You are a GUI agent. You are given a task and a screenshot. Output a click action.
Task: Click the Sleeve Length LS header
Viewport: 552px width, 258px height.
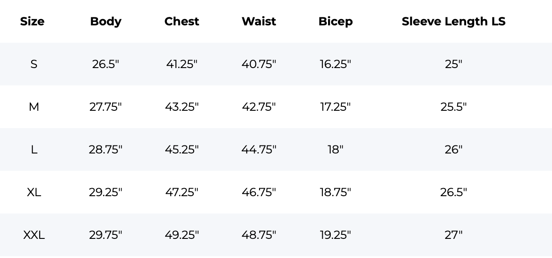pos(453,21)
